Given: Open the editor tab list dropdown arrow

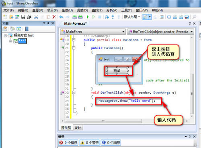Looking at the screenshot, I should click(x=190, y=24).
